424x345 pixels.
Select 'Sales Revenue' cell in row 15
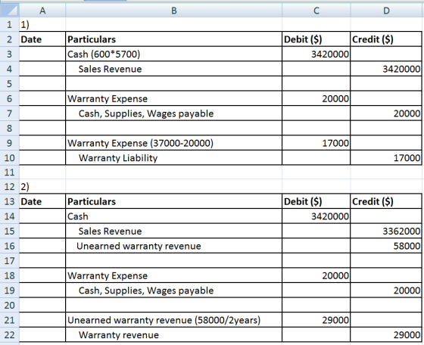(174, 232)
